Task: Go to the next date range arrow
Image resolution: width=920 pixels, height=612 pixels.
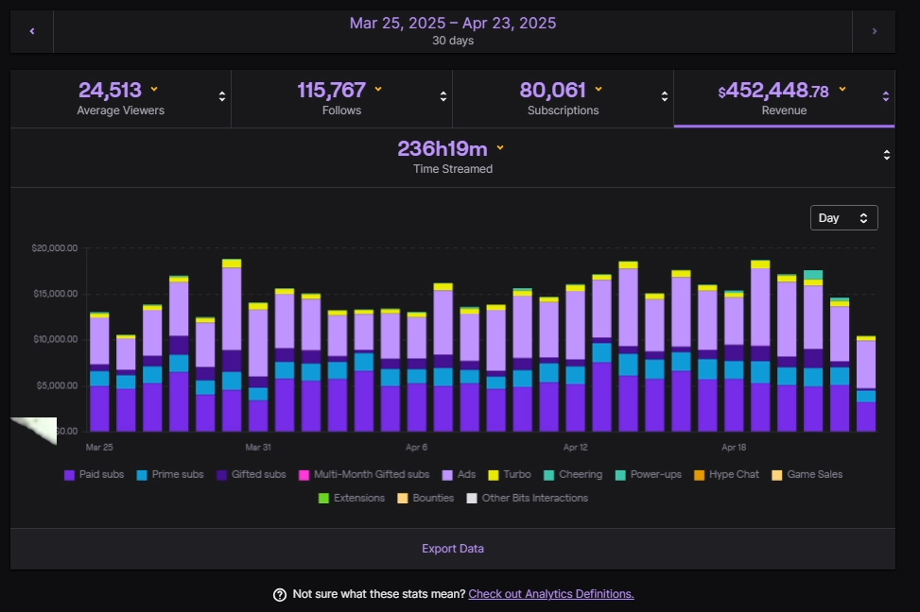Action: (874, 31)
